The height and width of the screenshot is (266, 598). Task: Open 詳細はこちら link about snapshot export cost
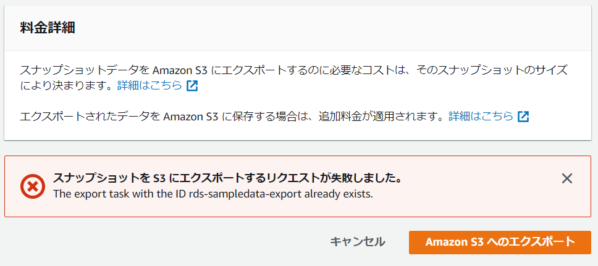(x=150, y=85)
